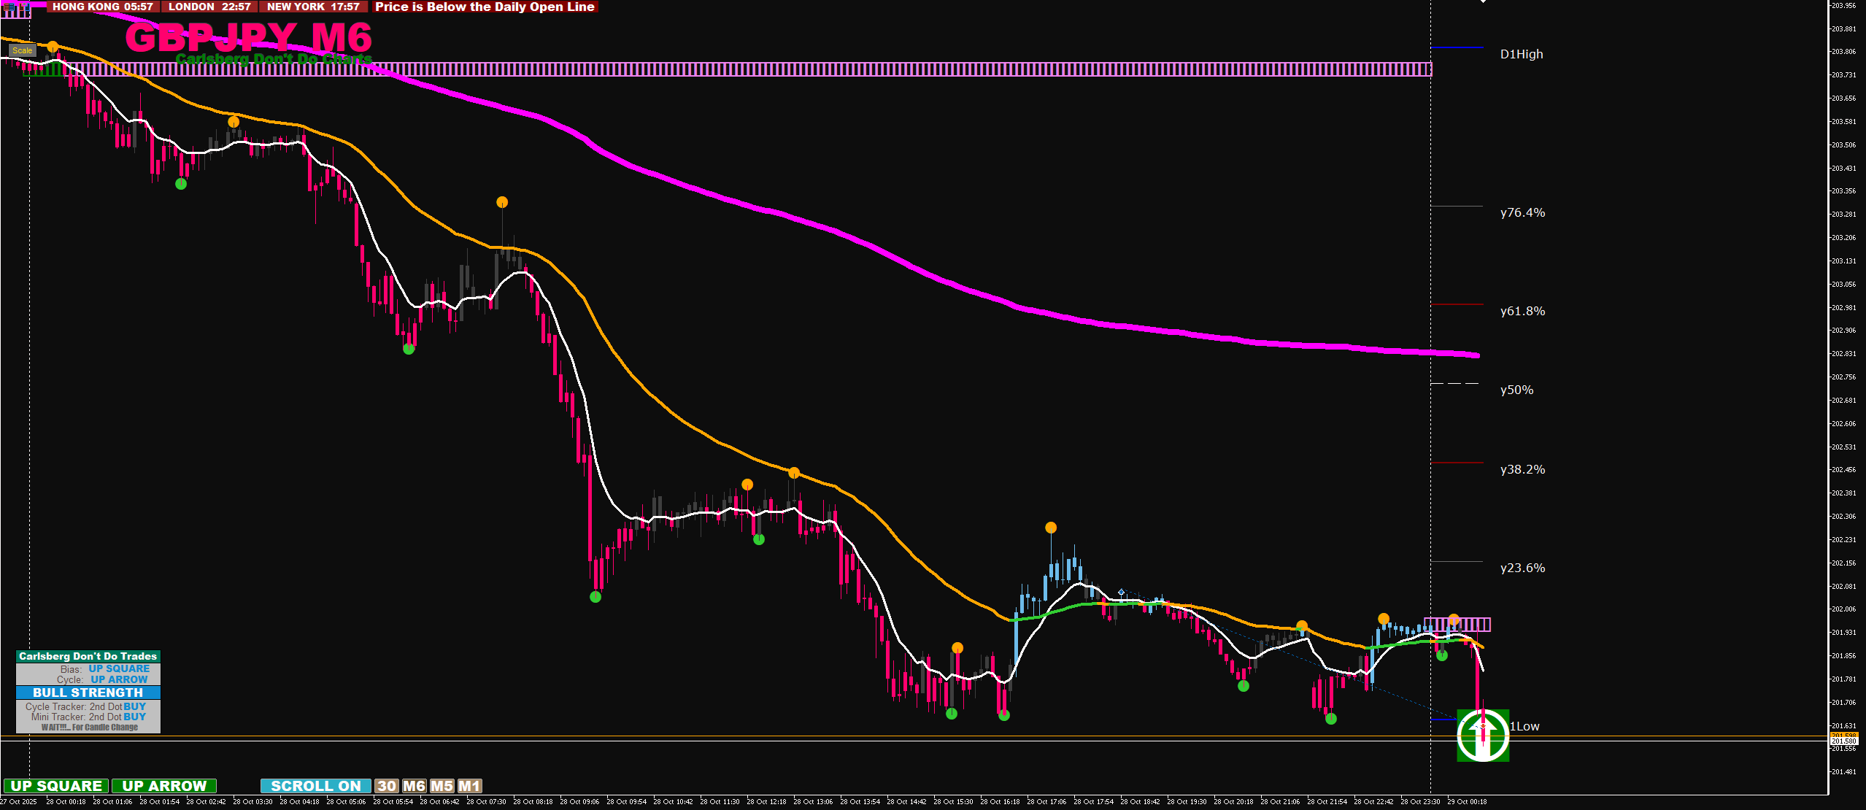Toggle the UP SQUARE bias button

(56, 786)
